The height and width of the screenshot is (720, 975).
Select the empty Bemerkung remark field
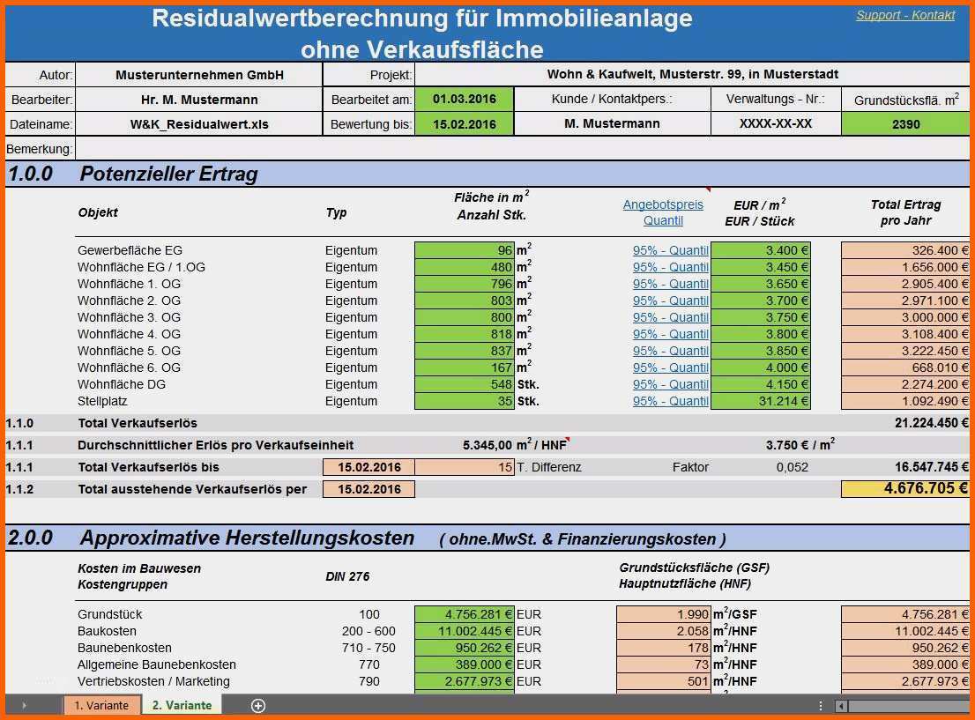point(520,149)
